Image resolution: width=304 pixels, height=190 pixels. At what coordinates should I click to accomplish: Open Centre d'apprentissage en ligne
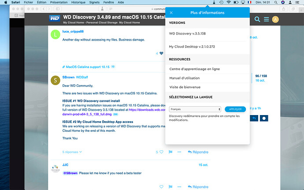click(194, 69)
